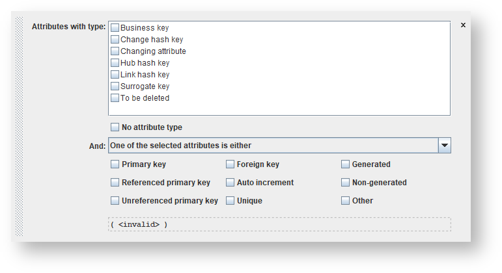Open the dropdown arrow beside And
The image size is (502, 273).
click(444, 146)
